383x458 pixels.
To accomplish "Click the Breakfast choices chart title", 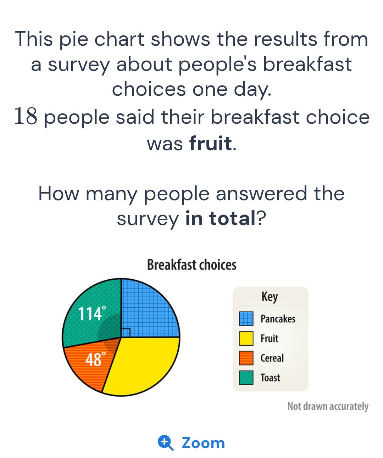I will coord(191,265).
